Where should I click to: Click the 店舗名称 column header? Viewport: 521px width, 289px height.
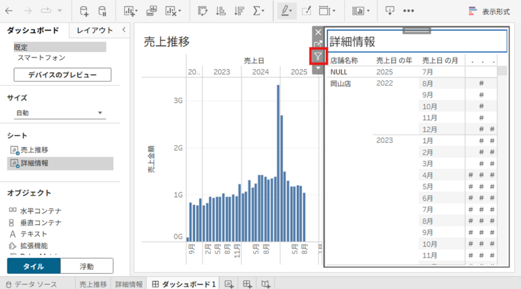tap(344, 60)
